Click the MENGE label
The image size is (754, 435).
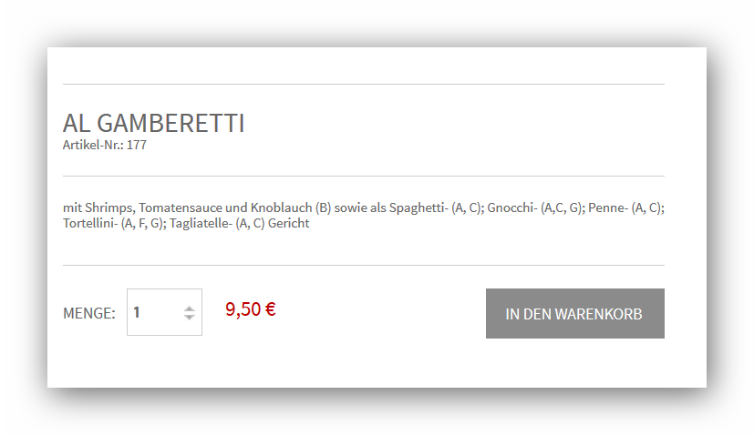(88, 313)
